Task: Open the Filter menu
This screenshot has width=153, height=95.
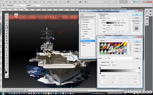Action: (30, 2)
